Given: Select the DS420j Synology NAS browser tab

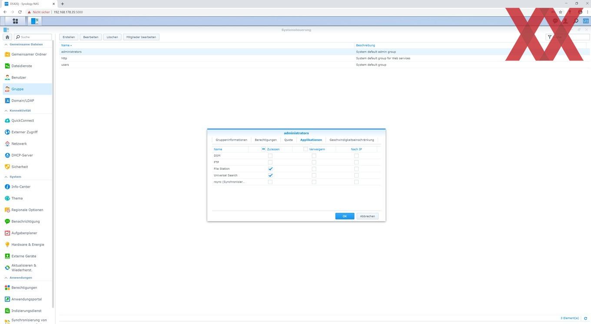Looking at the screenshot, I should [30, 3].
